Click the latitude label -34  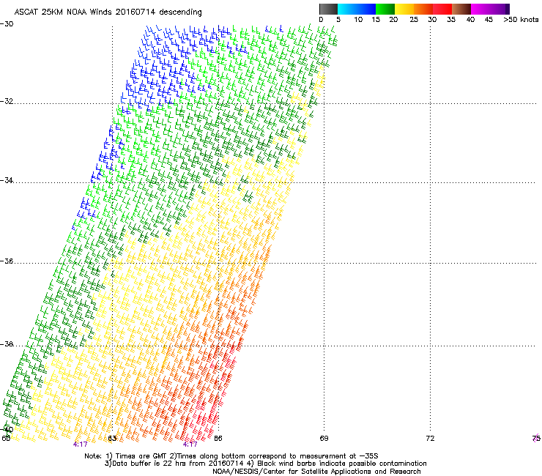[7, 180]
